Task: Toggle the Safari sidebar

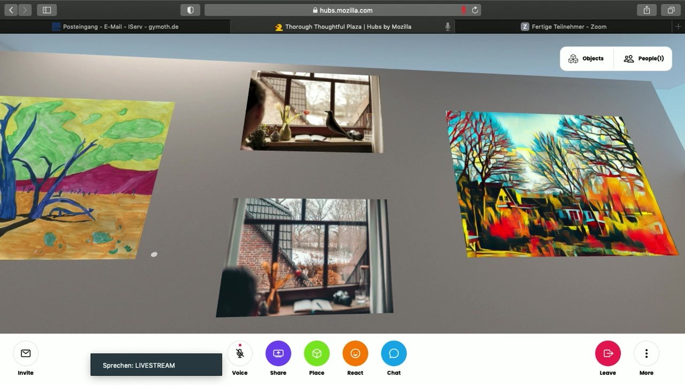Action: pyautogui.click(x=47, y=10)
